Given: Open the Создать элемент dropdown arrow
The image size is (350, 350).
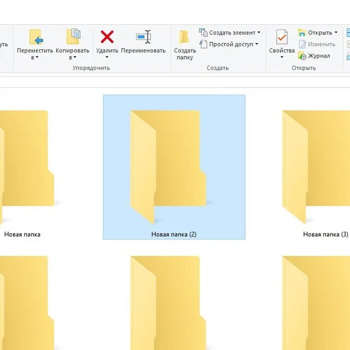Looking at the screenshot, I should click(x=259, y=32).
